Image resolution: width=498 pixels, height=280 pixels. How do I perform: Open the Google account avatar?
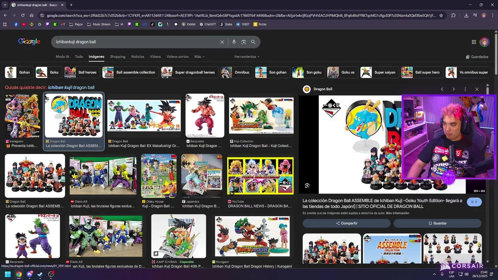click(484, 42)
